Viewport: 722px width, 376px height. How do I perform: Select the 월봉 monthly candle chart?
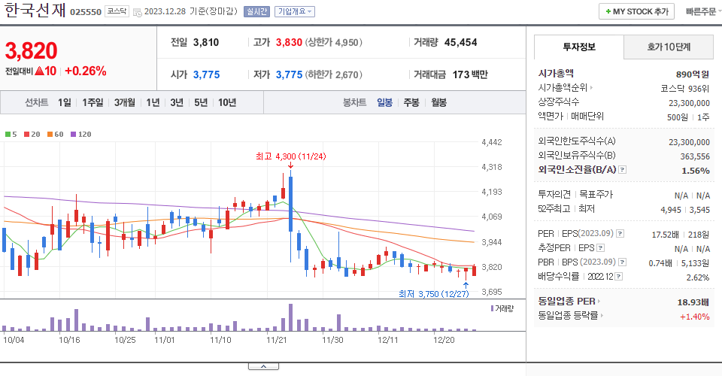click(x=438, y=102)
